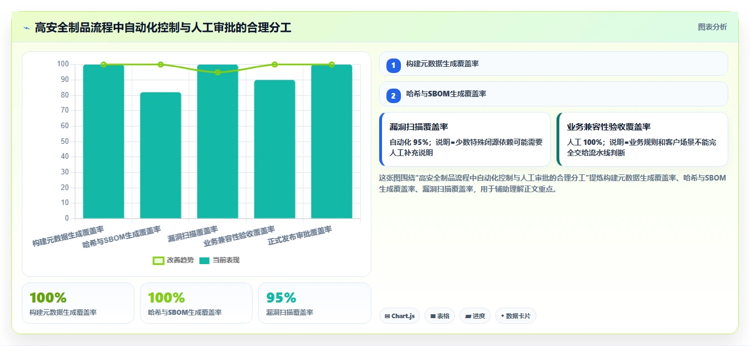Select list row 2 哈希与SBOM生成覆盖率

pos(554,94)
